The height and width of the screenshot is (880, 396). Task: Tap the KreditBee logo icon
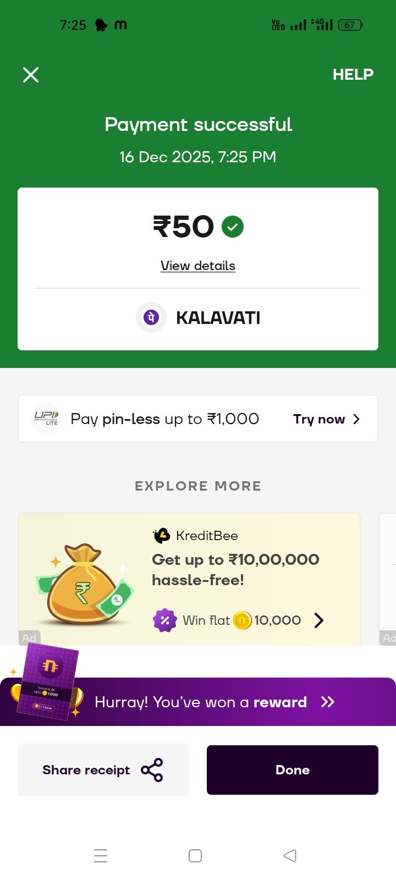pos(162,535)
